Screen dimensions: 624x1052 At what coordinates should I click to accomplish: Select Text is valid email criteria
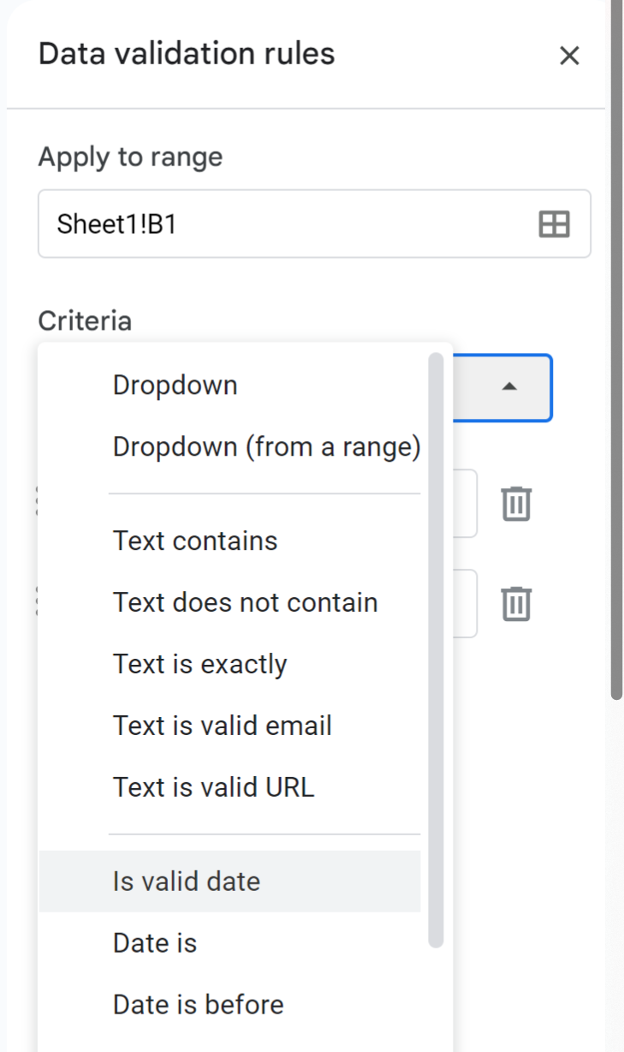click(x=221, y=726)
